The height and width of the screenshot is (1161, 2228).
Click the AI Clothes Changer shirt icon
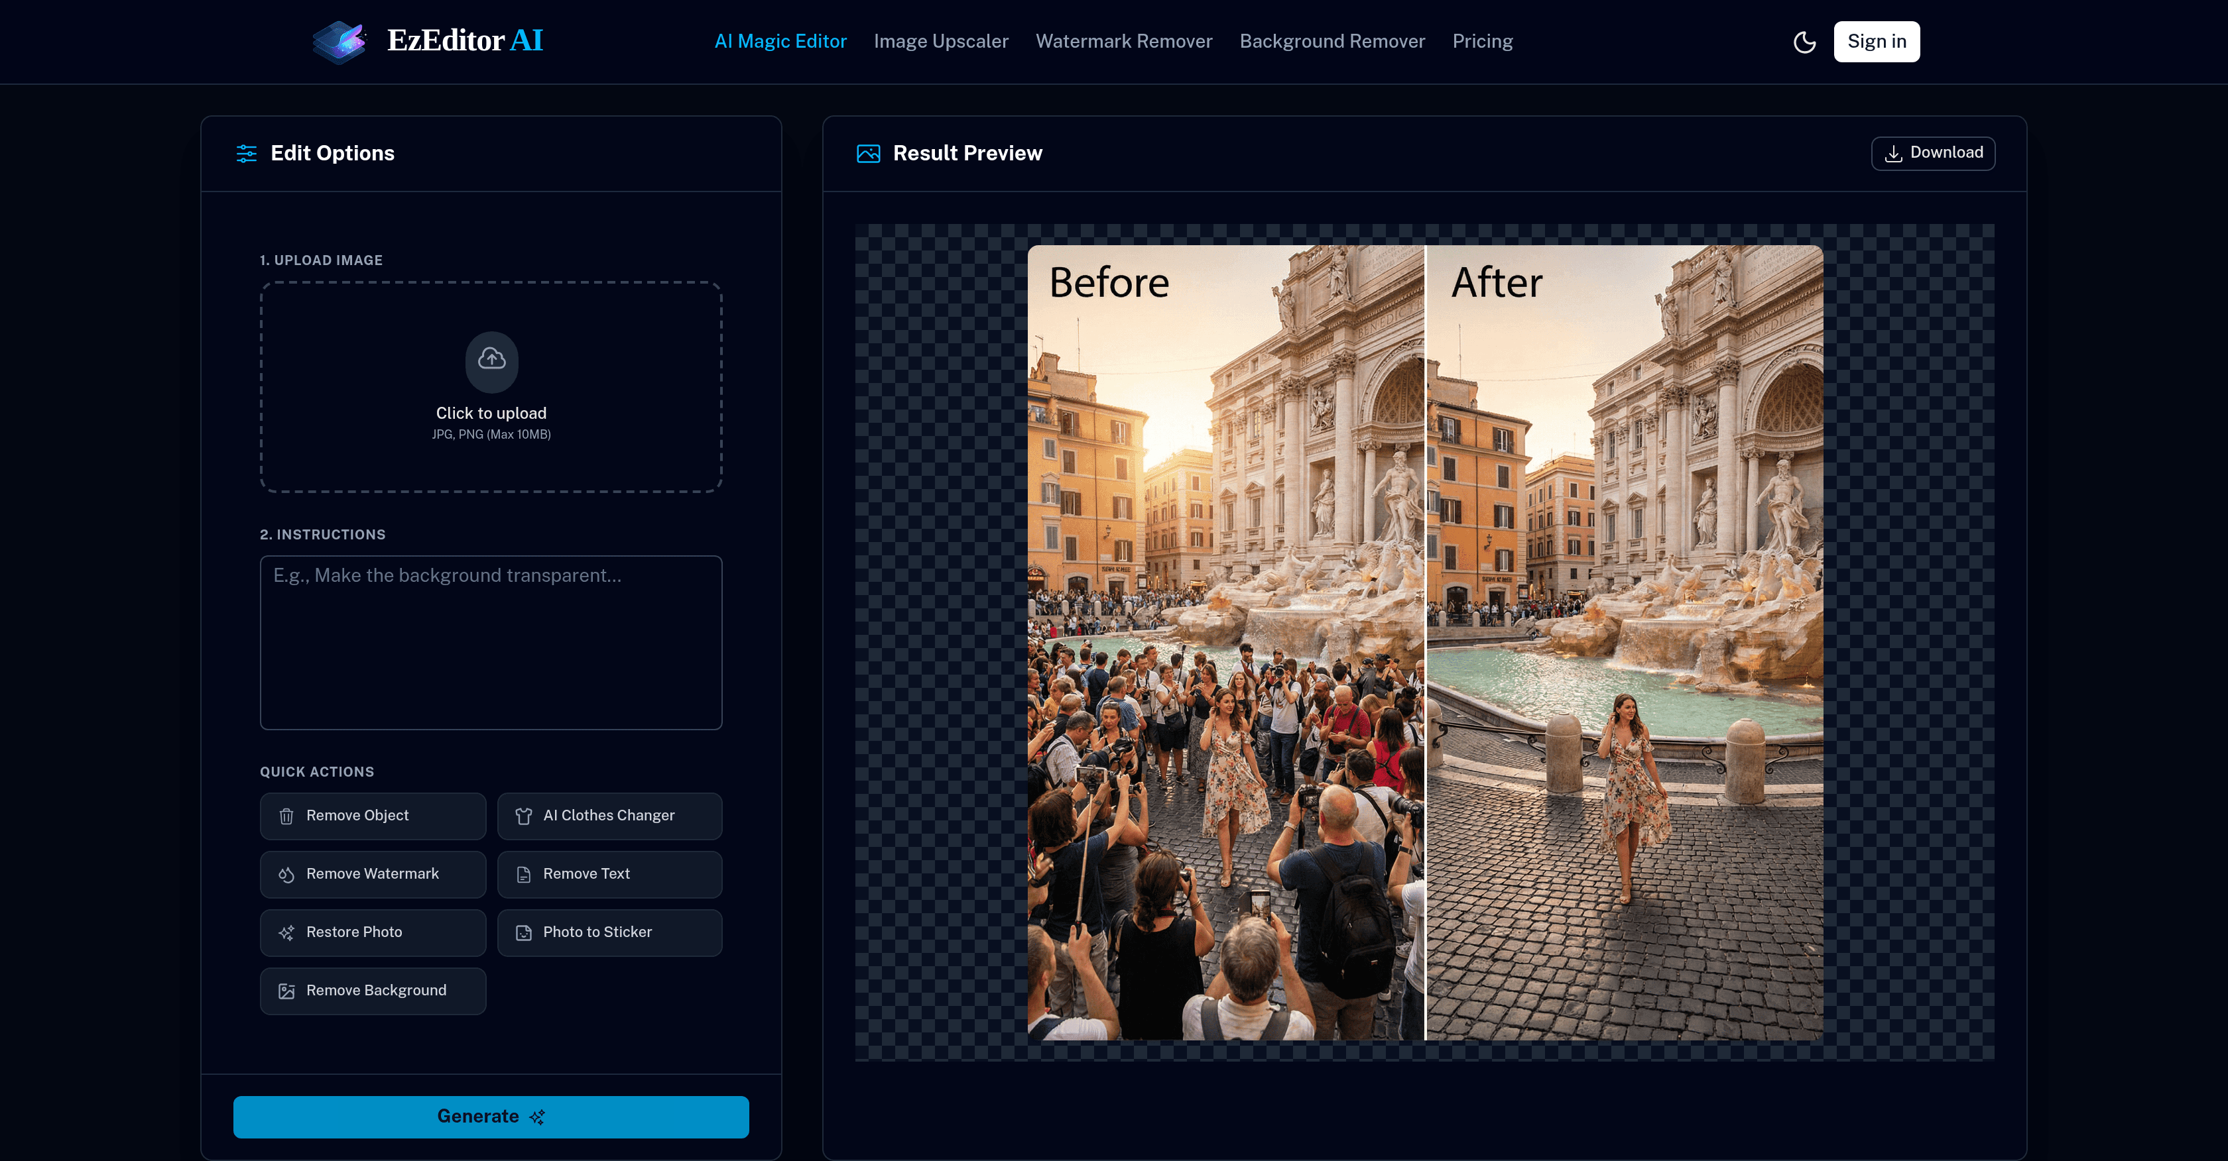(x=524, y=815)
